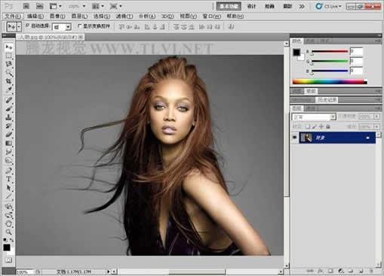
Task: Select the Spot Healing Brush tool
Action: point(9,100)
